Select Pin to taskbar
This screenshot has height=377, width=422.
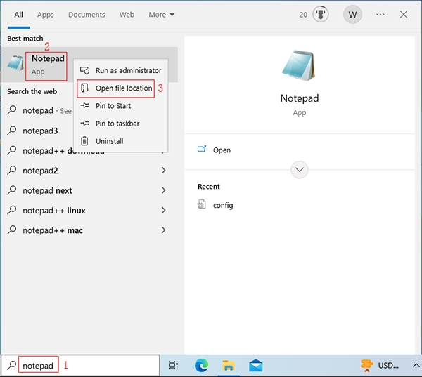[120, 124]
